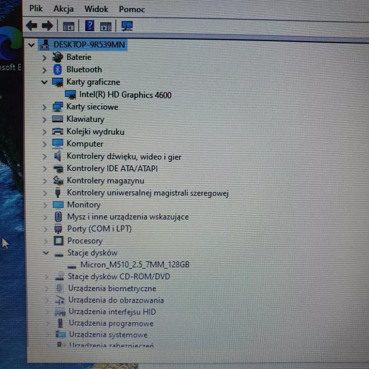Select the Urządzenia interfejsu HID label
Image resolution: width=369 pixels, height=369 pixels.
pos(112,312)
